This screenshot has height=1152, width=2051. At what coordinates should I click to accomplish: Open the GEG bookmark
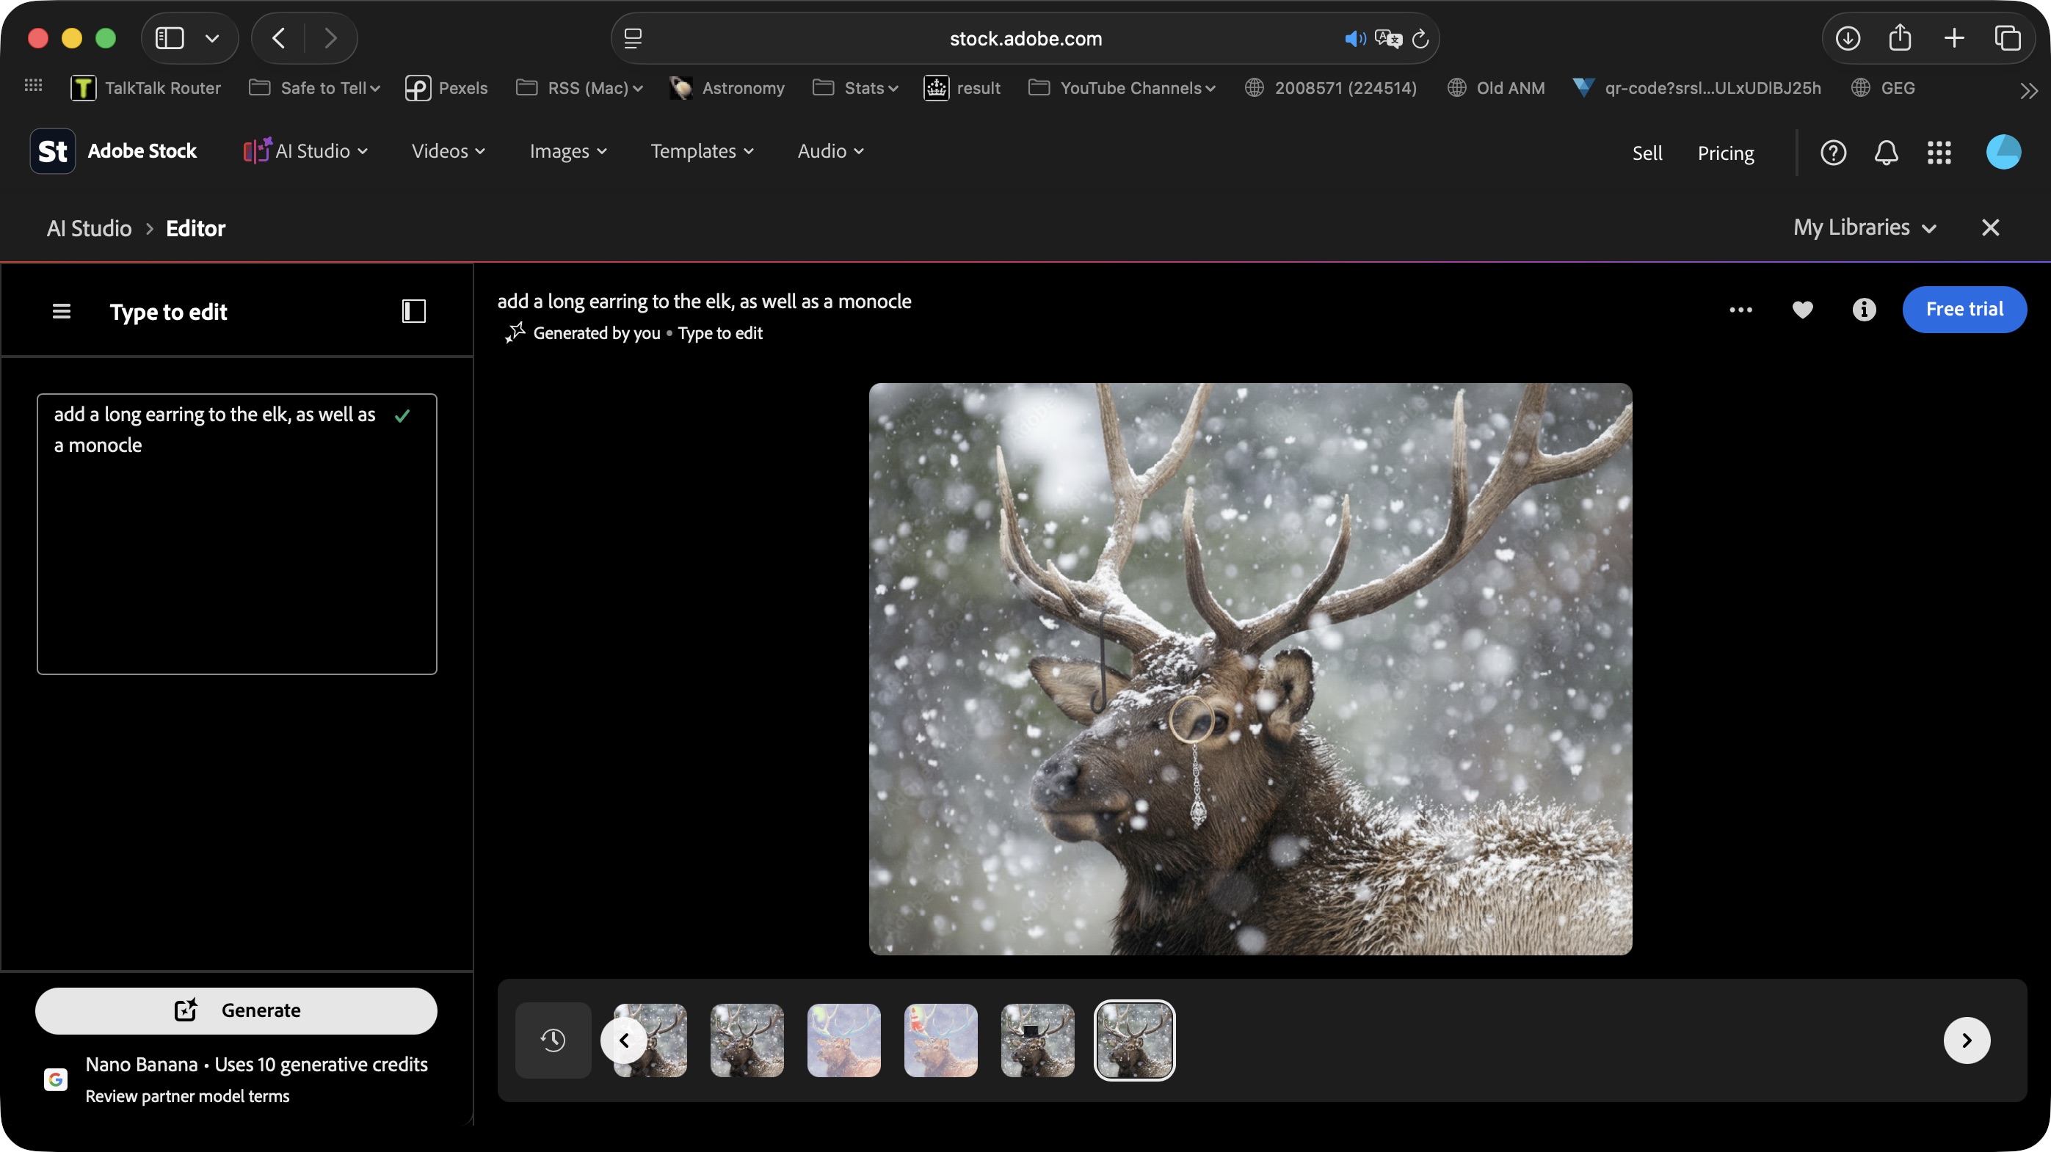[1883, 88]
